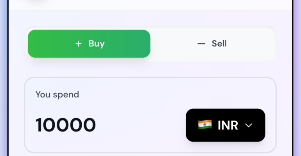Screen dimensions: 301x156
Task: Click the "You spend" label
Action: pos(57,94)
